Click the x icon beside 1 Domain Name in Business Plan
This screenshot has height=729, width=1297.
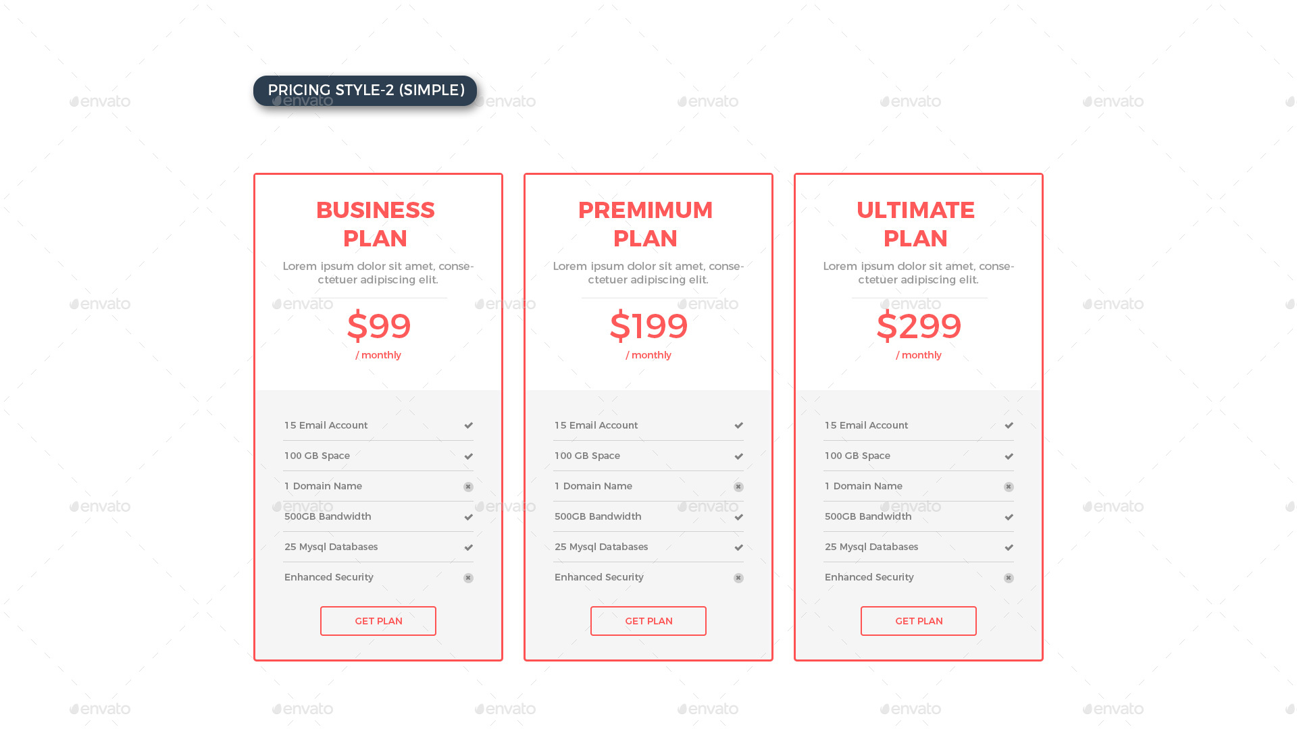click(468, 486)
